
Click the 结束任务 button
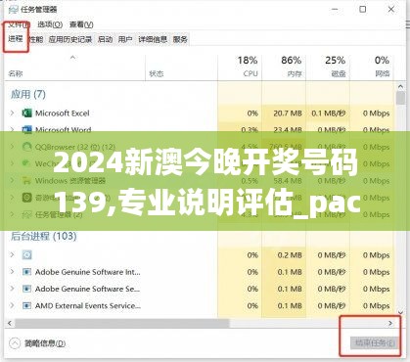[375, 342]
